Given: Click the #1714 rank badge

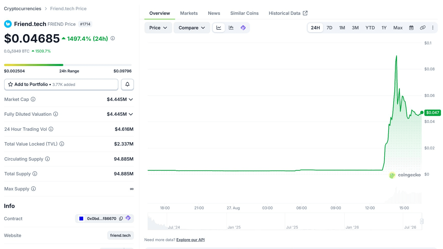Looking at the screenshot, I should (85, 24).
